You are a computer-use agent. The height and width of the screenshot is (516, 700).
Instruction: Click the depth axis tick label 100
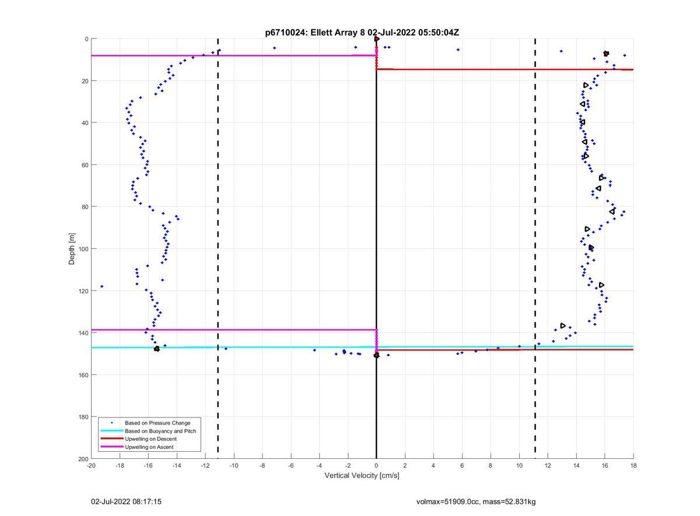[x=83, y=249]
